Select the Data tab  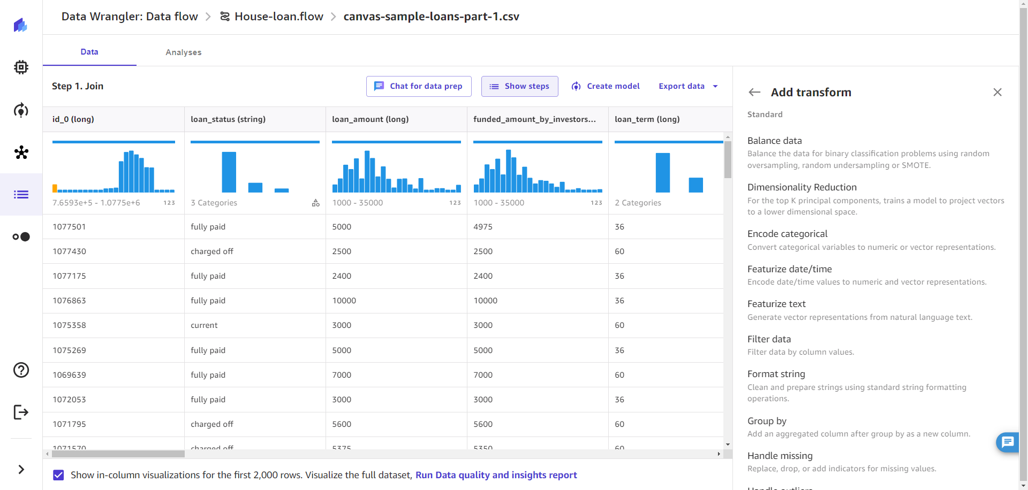pos(89,52)
